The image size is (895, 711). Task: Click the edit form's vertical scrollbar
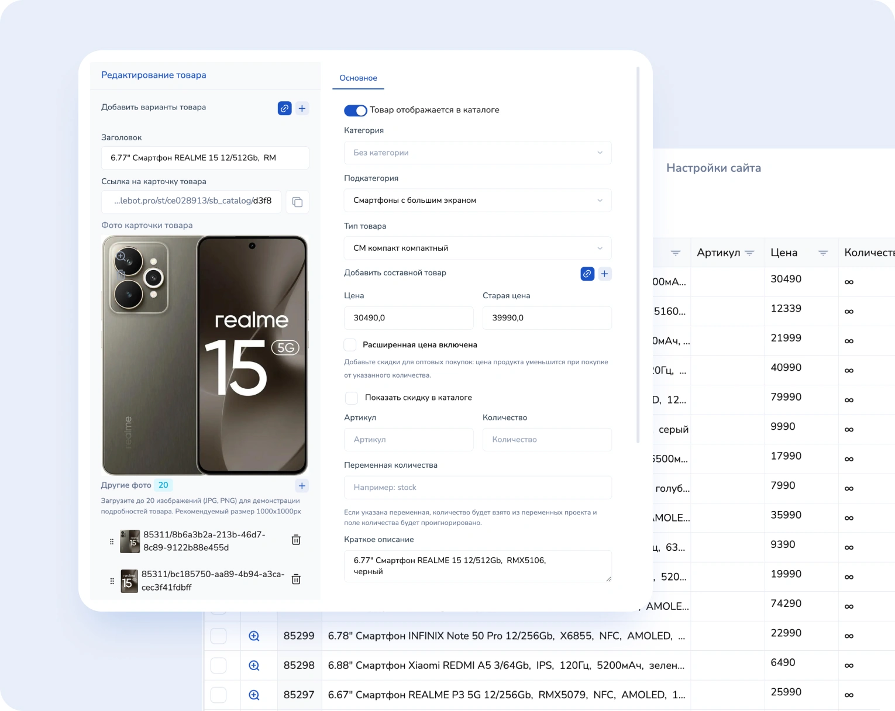click(638, 254)
